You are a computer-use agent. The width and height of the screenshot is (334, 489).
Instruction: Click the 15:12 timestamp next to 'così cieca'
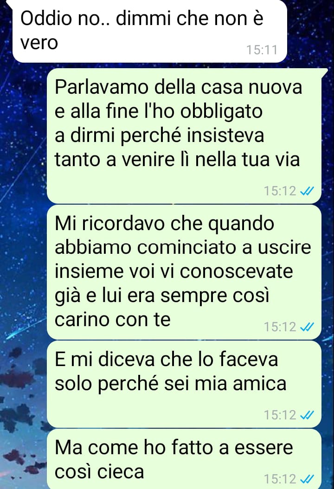(x=280, y=479)
